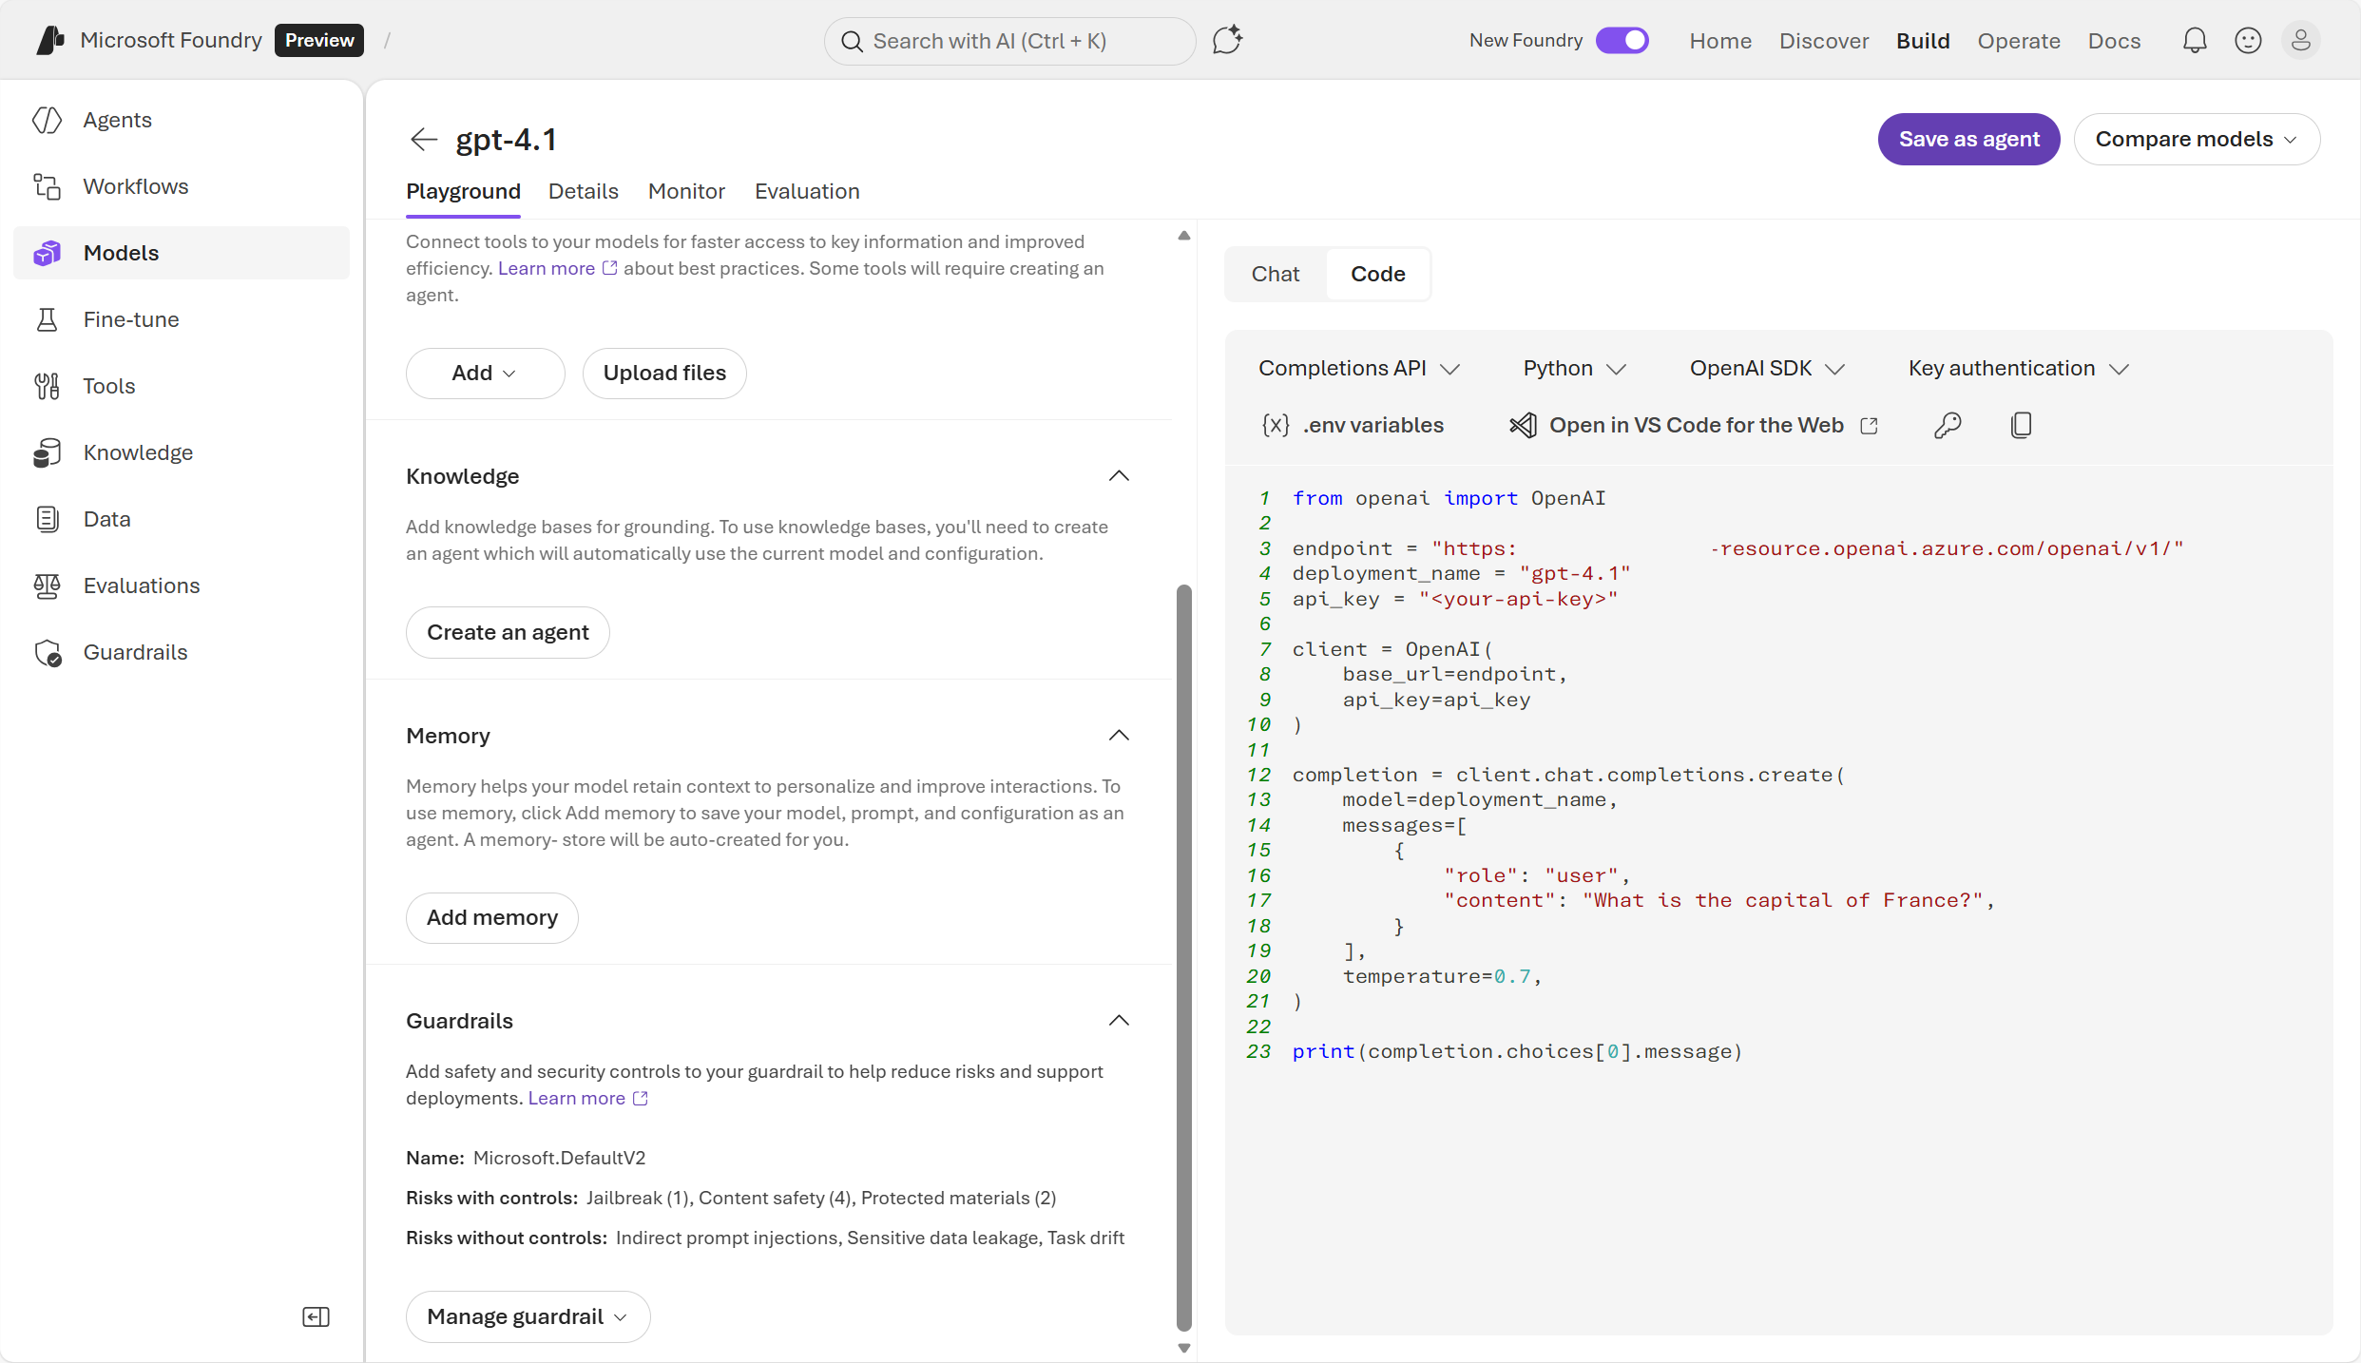Open Operate in top navigation

(2019, 41)
